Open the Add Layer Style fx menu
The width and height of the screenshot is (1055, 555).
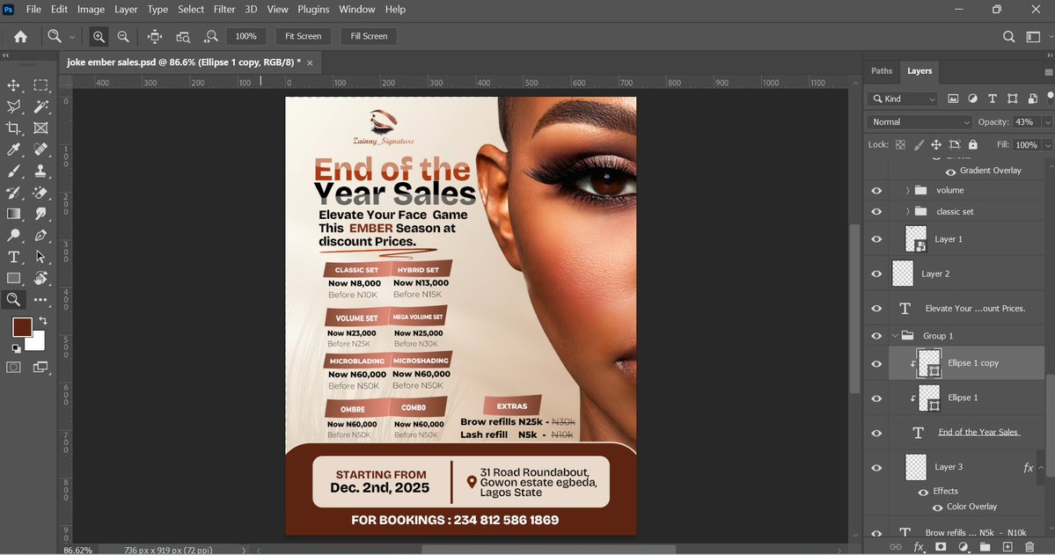(919, 546)
